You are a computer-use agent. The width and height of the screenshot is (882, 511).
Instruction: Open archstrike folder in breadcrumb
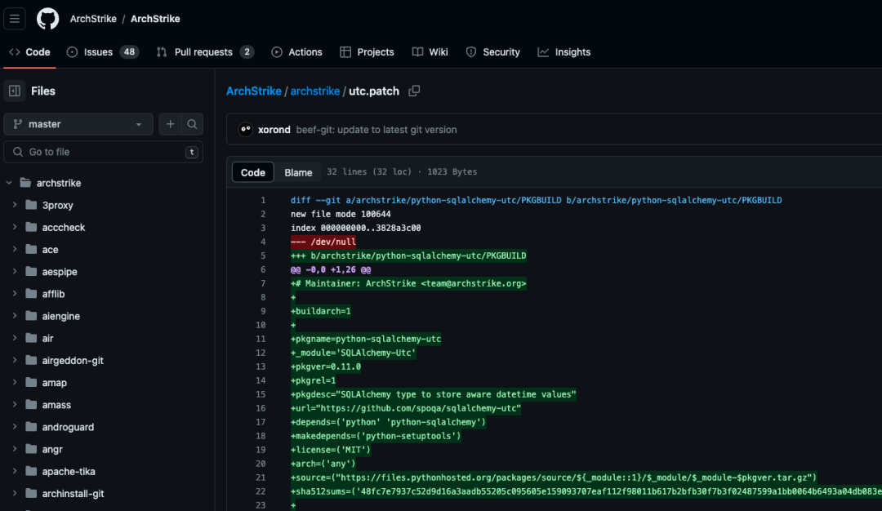pyautogui.click(x=315, y=91)
